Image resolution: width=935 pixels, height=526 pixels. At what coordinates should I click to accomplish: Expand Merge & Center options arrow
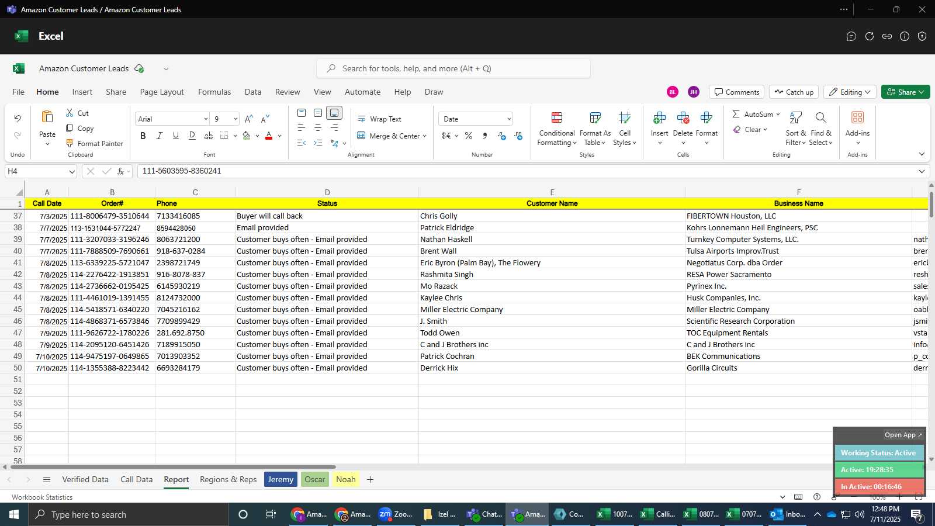(x=424, y=136)
